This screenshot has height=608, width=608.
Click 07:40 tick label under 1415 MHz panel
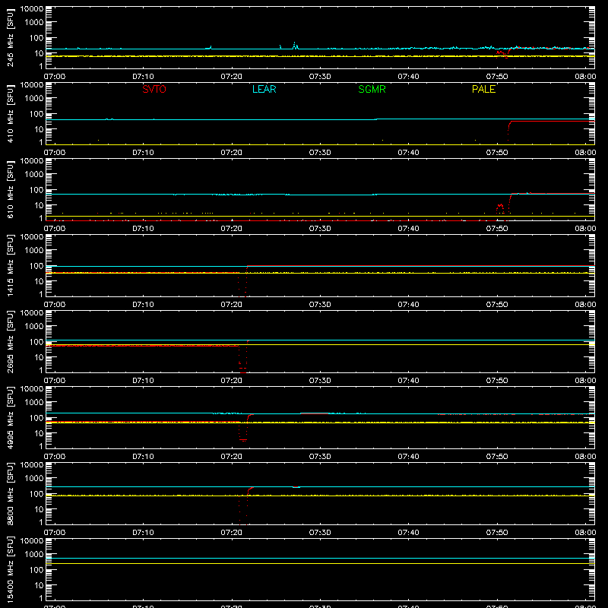point(408,305)
